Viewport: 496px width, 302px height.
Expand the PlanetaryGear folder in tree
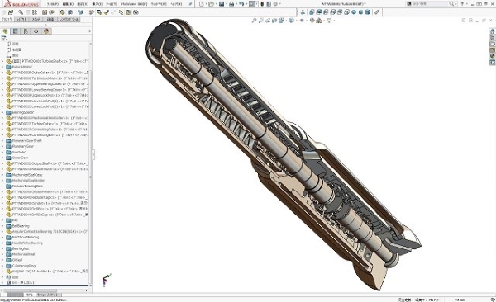tap(2, 147)
